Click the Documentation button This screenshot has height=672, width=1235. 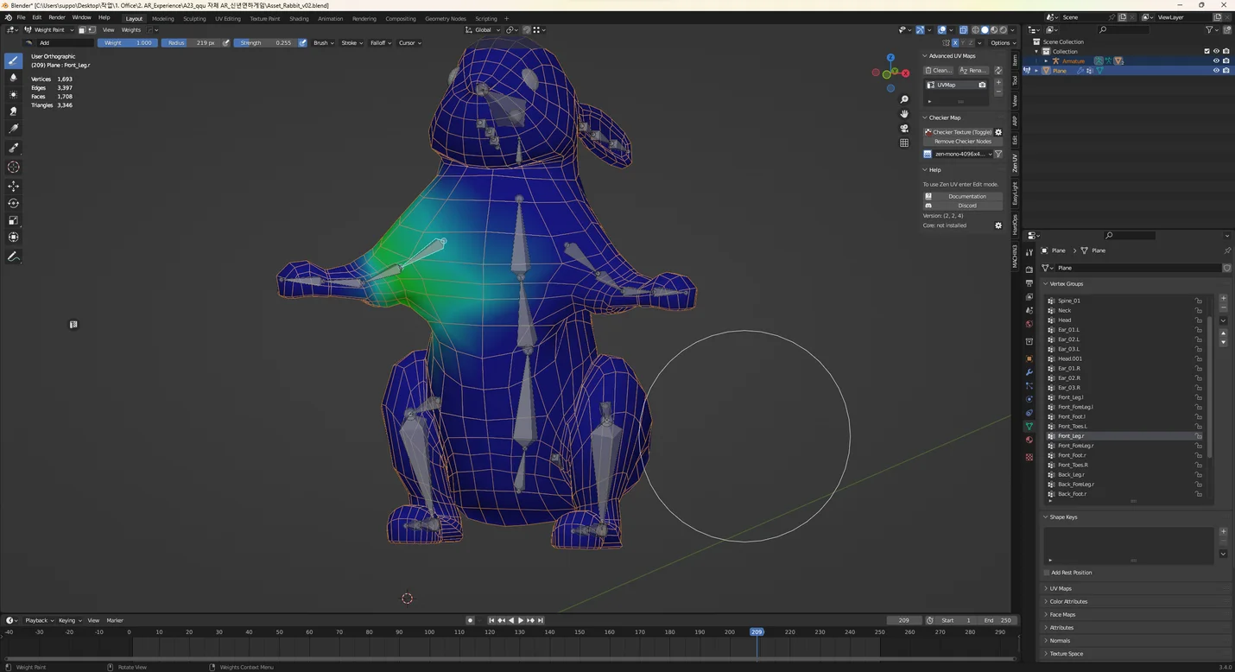point(963,196)
